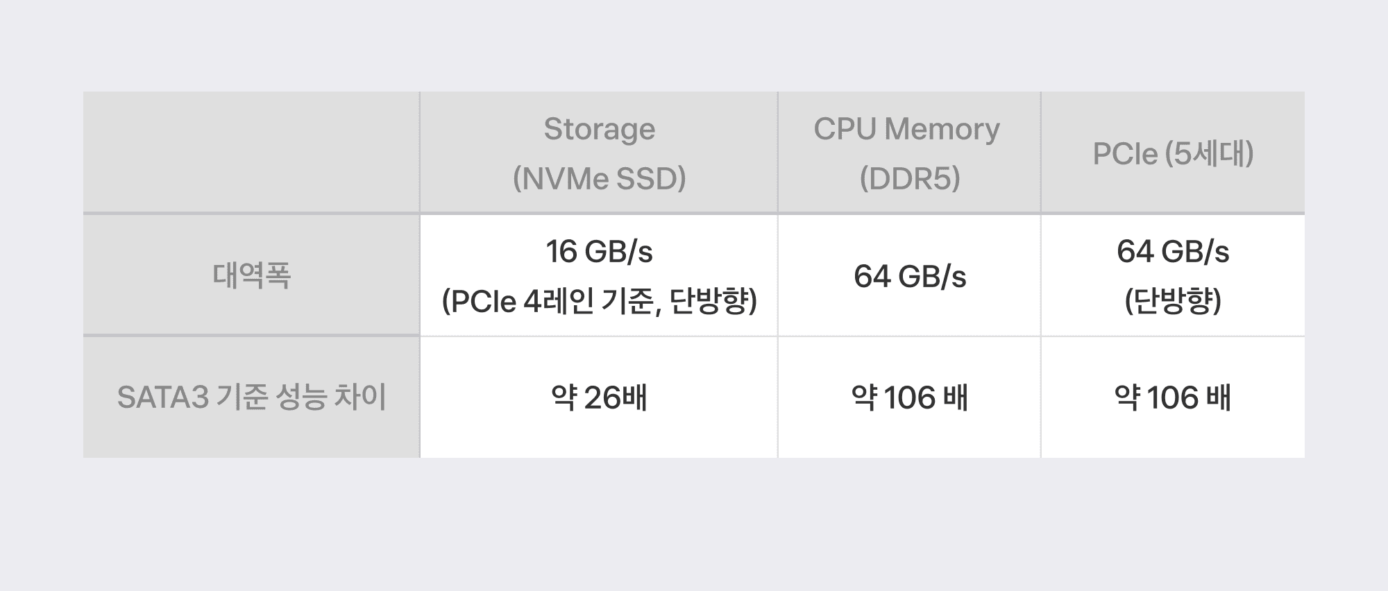Click the (PCIe 4레인 기준, 단방향) note
This screenshot has height=591, width=1388.
599,301
